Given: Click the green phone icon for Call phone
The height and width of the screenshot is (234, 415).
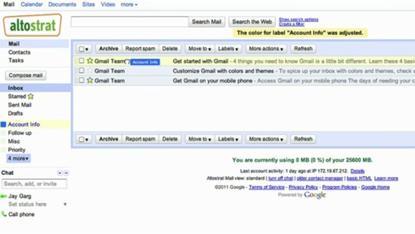Looking at the screenshot, I should click(x=4, y=214).
